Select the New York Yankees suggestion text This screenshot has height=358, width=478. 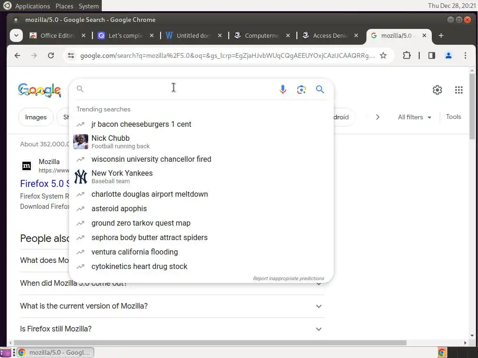pyautogui.click(x=122, y=173)
